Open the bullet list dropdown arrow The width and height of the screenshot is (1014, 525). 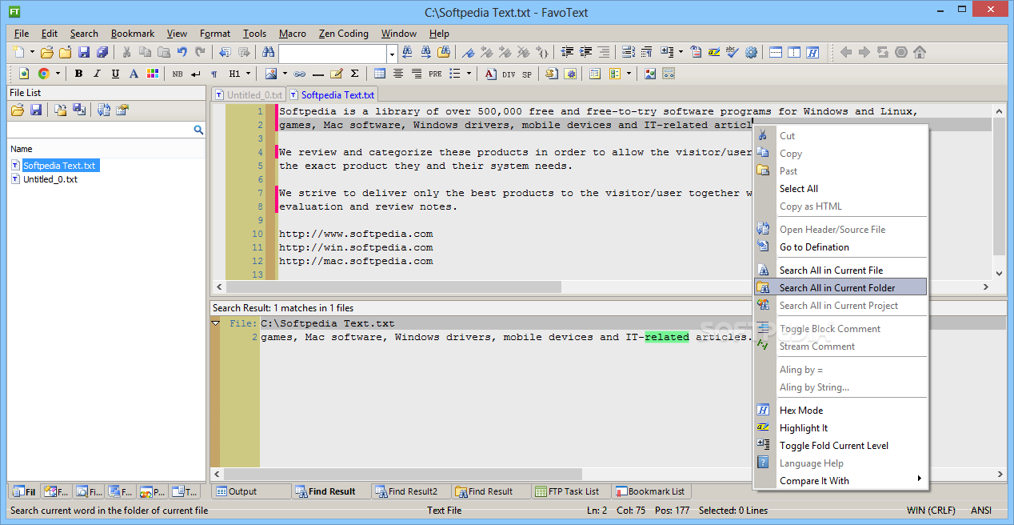[469, 74]
